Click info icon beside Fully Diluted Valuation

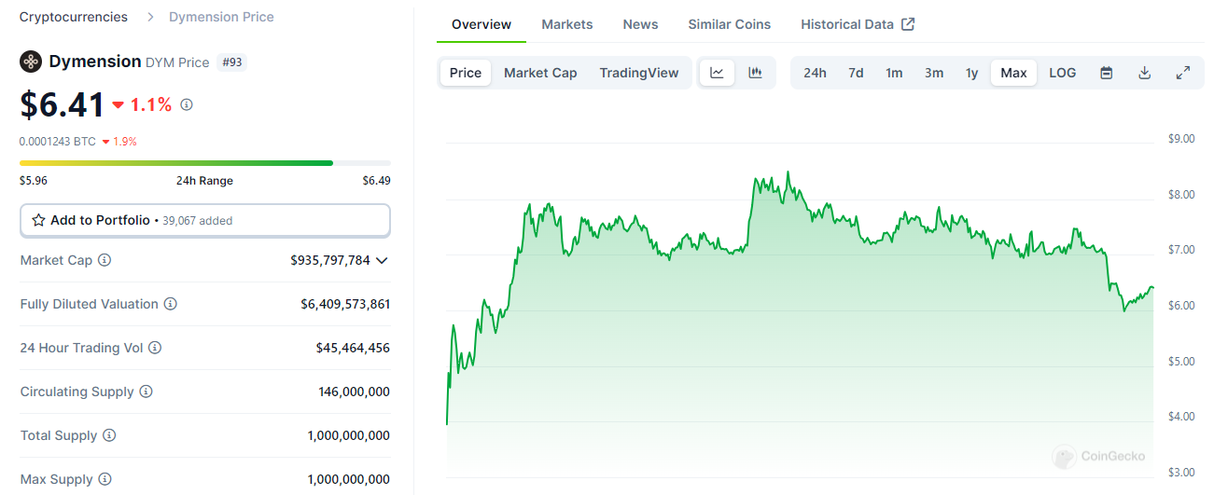[x=171, y=304]
